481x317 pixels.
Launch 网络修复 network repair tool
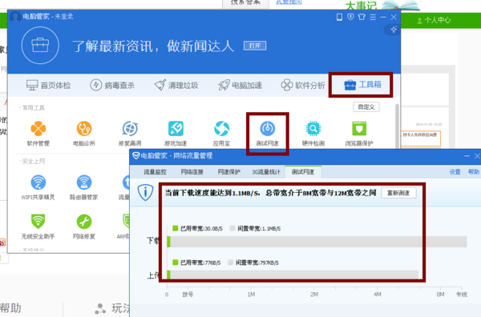[x=83, y=227]
